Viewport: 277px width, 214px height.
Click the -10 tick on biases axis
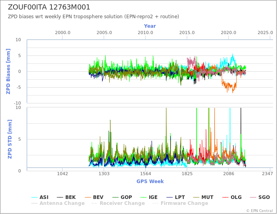tap(17, 103)
